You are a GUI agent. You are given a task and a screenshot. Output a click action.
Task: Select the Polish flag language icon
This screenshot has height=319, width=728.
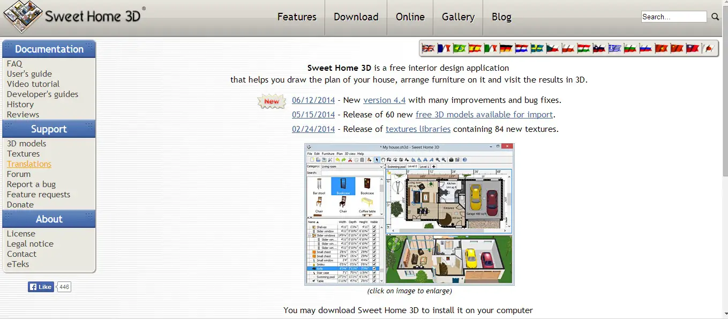click(x=568, y=49)
